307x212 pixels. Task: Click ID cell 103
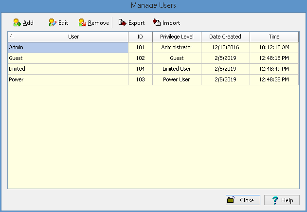coord(140,79)
